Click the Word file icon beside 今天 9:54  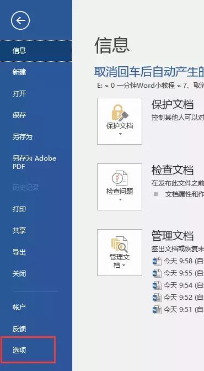[x=157, y=285]
